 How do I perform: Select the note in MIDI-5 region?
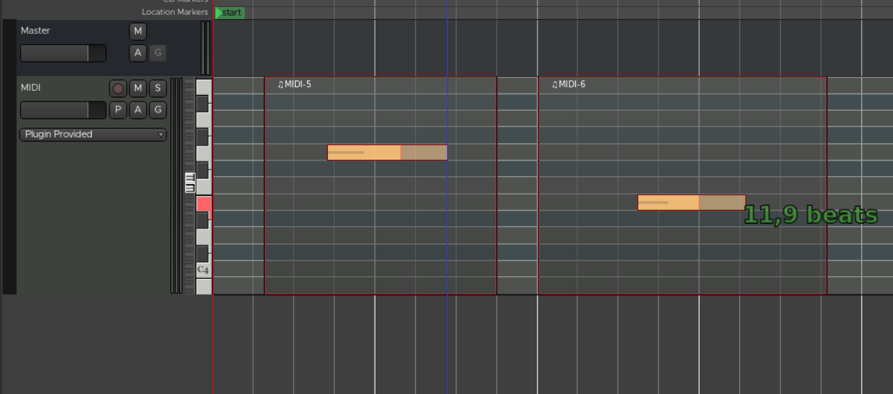(x=387, y=153)
